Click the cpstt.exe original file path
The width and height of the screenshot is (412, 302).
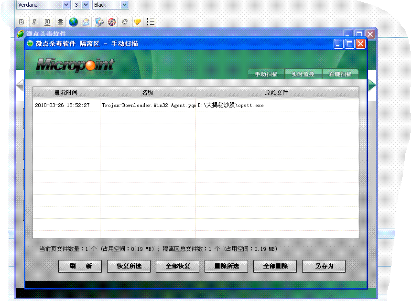230,105
